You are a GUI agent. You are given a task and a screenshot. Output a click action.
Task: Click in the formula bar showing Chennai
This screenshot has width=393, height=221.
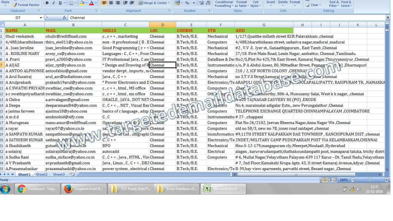[x=226, y=18]
